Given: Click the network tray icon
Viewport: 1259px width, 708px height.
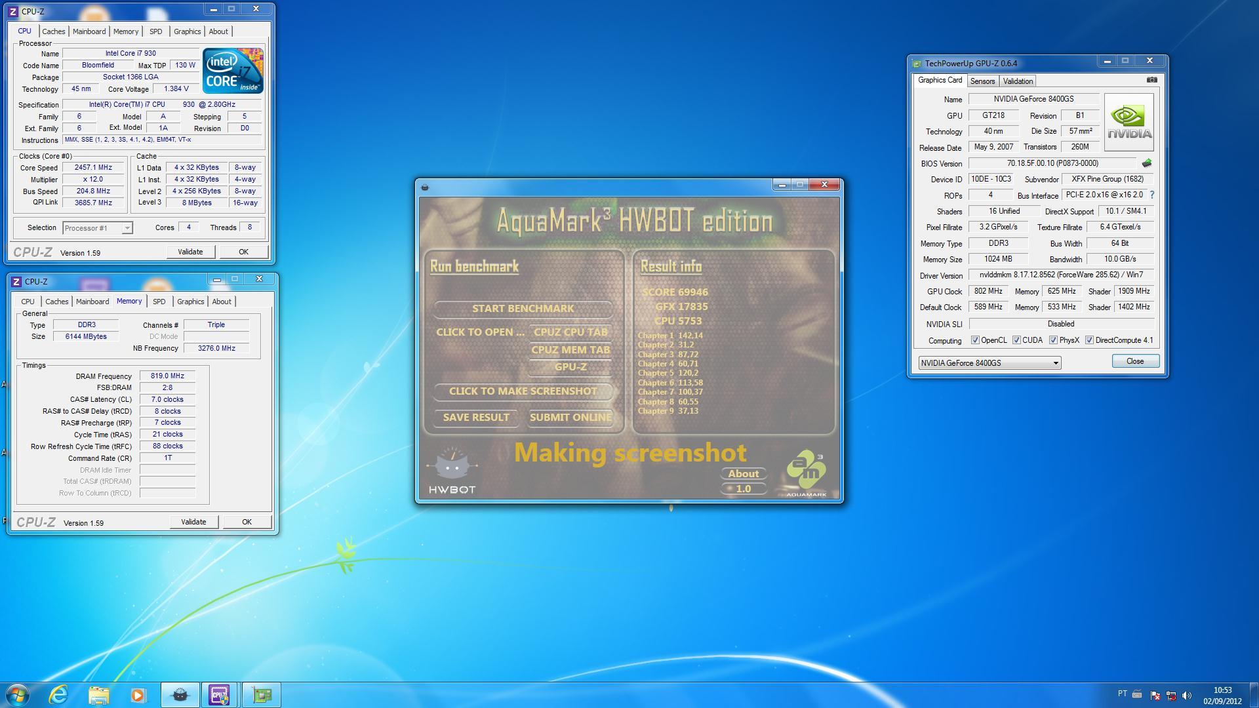Looking at the screenshot, I should pos(1171,695).
